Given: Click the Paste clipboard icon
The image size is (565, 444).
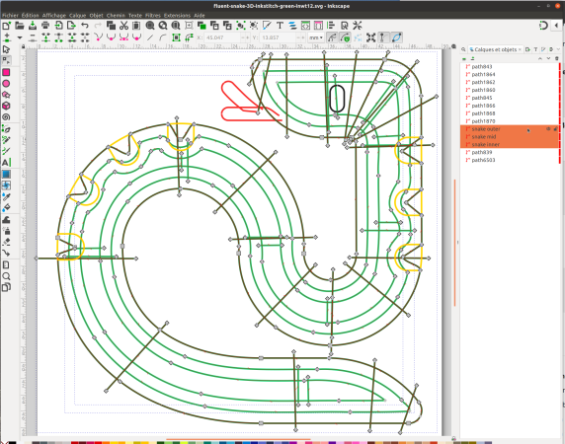Looking at the screenshot, I should tap(136, 26).
